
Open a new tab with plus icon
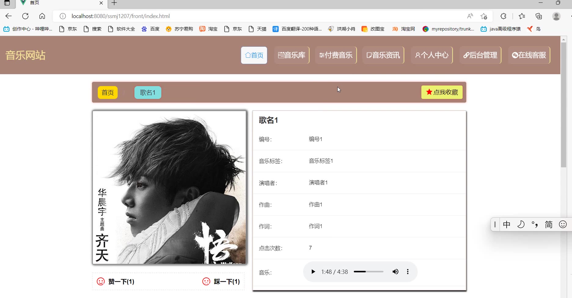pyautogui.click(x=114, y=3)
